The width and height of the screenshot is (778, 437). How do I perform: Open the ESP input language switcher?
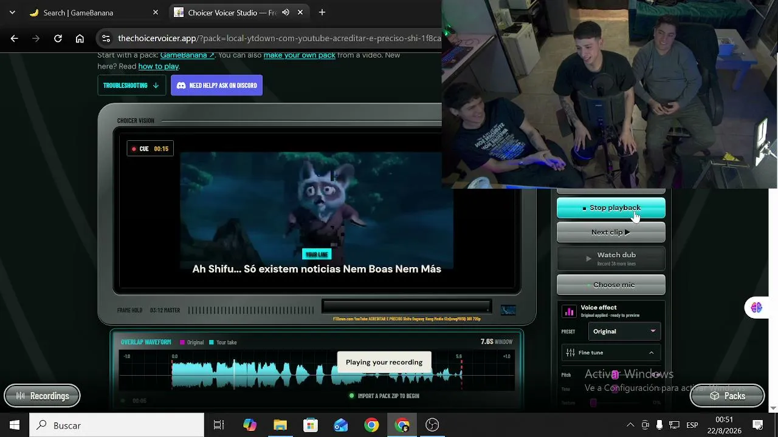(x=692, y=425)
